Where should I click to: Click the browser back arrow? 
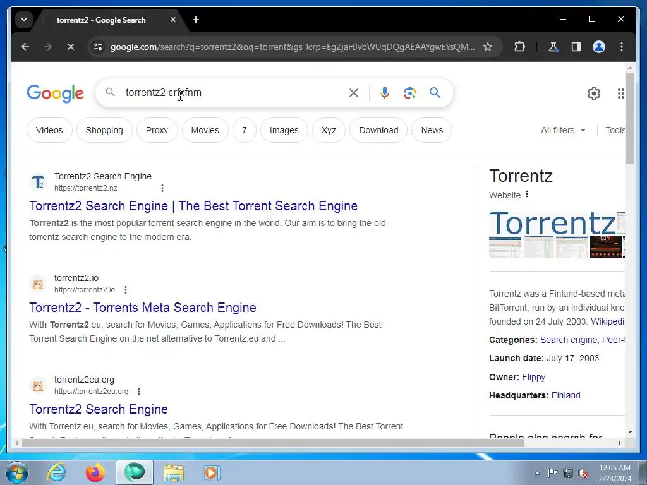coord(25,47)
